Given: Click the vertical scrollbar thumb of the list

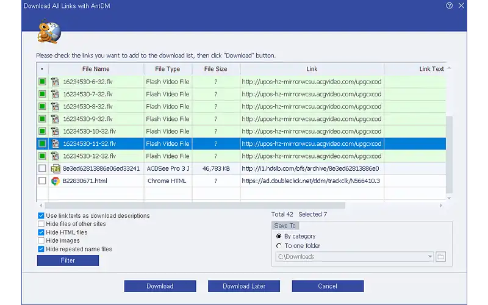Looking at the screenshot, I should (x=449, y=155).
